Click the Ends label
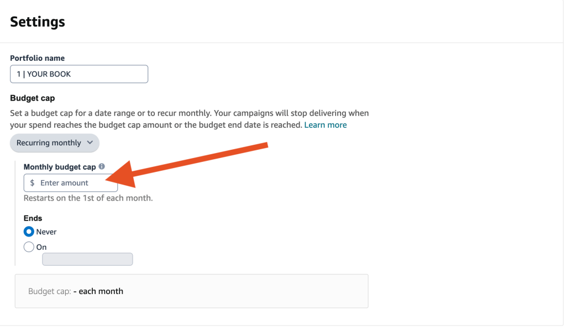566x330 pixels. (33, 218)
